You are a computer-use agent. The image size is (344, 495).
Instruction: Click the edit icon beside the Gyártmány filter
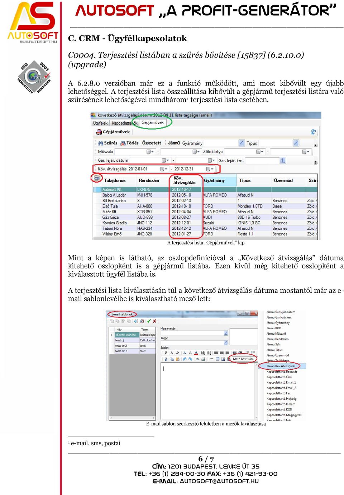pyautogui.click(x=242, y=143)
